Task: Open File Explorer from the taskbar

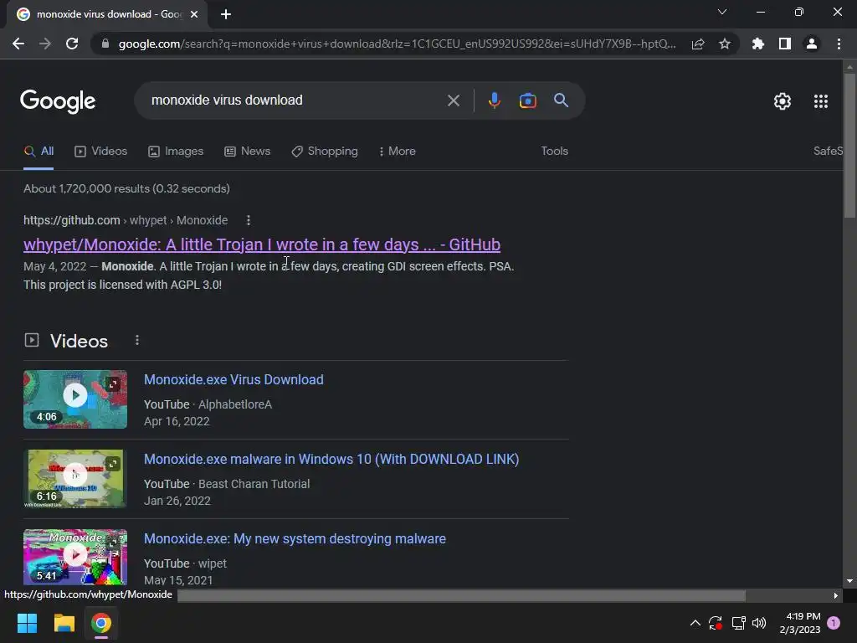Action: (x=64, y=623)
